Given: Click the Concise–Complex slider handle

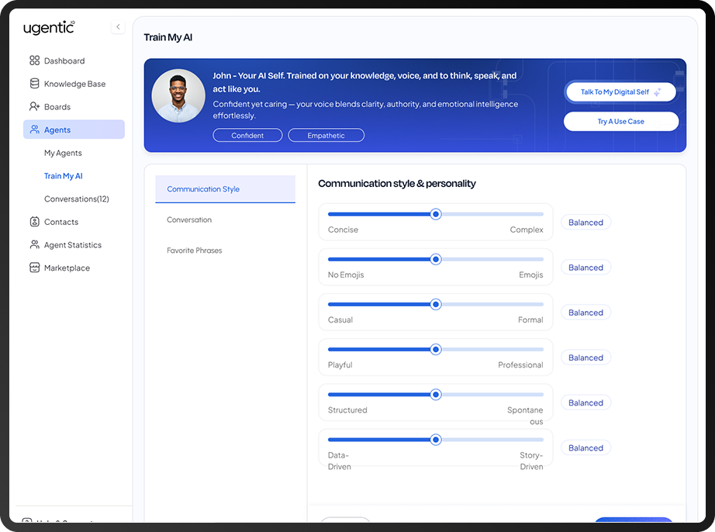Looking at the screenshot, I should 436,214.
